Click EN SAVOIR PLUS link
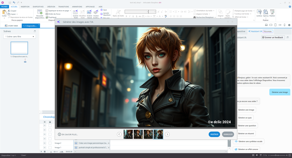 click(70, 134)
